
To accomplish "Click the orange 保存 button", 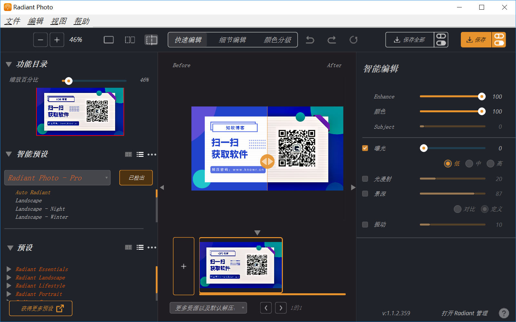I will tap(476, 40).
